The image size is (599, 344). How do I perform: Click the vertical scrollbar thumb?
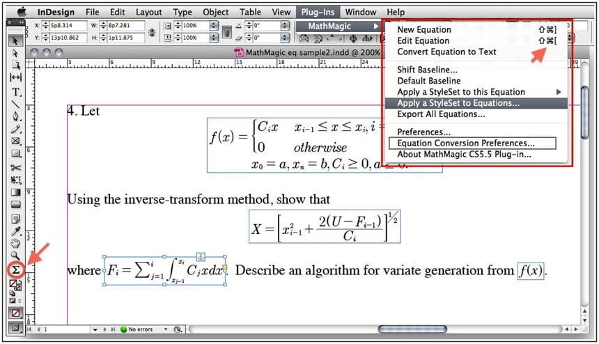(x=585, y=113)
